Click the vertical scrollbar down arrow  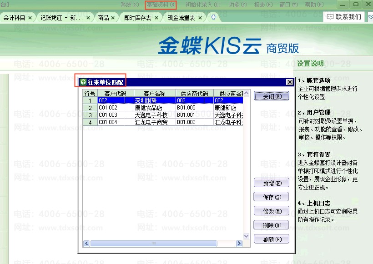point(247,237)
